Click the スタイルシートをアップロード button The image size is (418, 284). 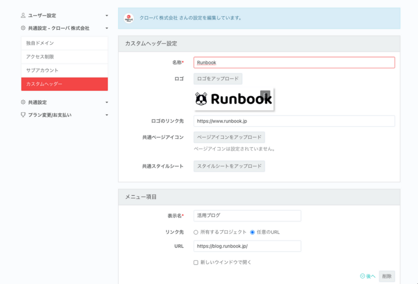click(x=229, y=166)
